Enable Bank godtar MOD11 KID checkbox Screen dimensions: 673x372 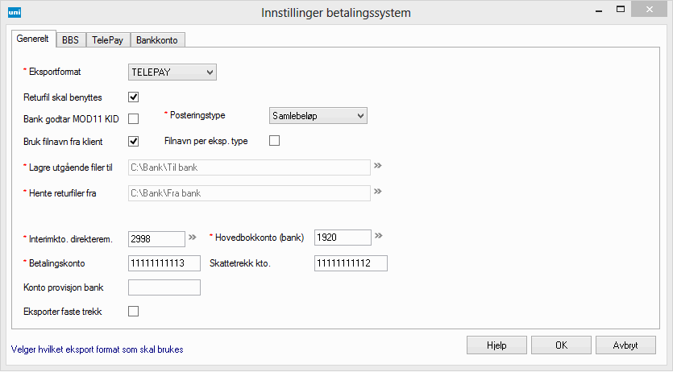[x=134, y=119]
